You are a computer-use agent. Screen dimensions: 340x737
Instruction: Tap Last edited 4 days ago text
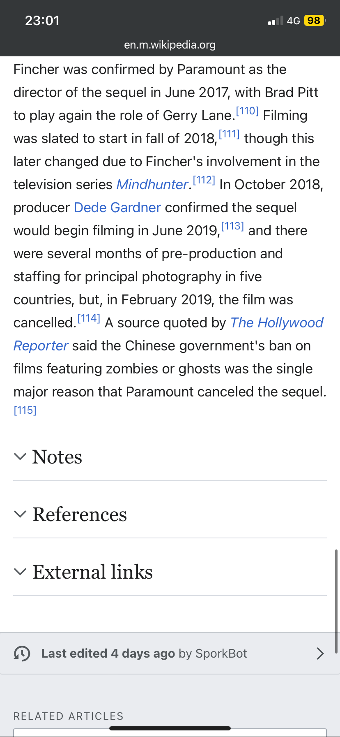pos(108,653)
